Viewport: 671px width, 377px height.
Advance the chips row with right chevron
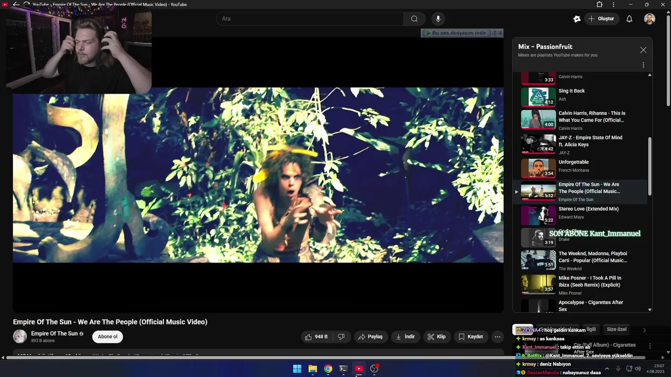tap(644, 330)
